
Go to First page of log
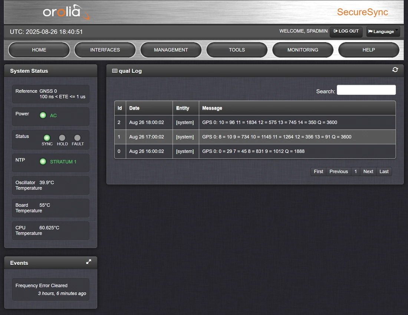pos(319,171)
